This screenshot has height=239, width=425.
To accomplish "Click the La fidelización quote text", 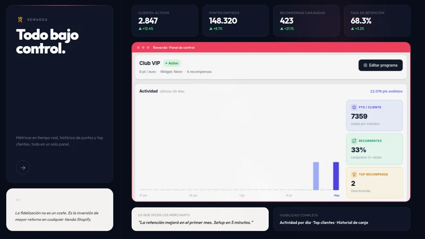I will [57, 216].
